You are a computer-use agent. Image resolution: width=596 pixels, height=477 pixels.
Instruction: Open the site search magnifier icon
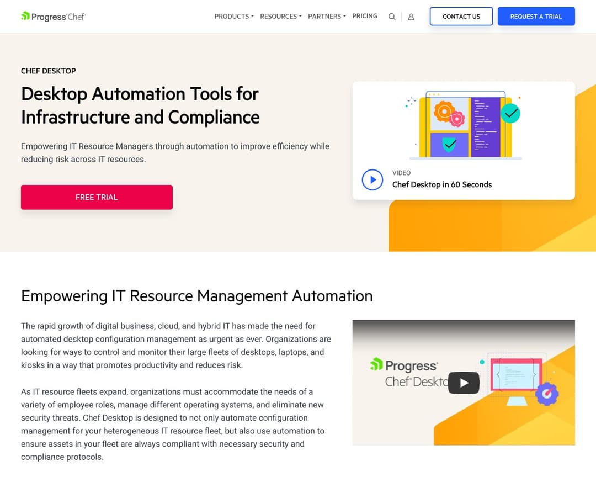pos(392,17)
